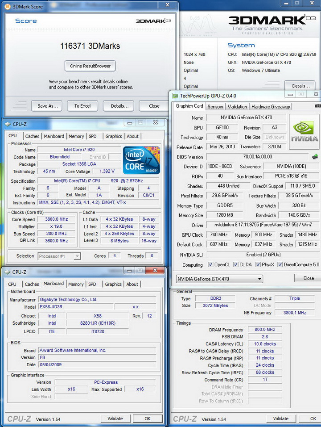321x427 pixels.
Task: Click the Bandwidth 140.6 GB/s field
Action: click(299, 215)
